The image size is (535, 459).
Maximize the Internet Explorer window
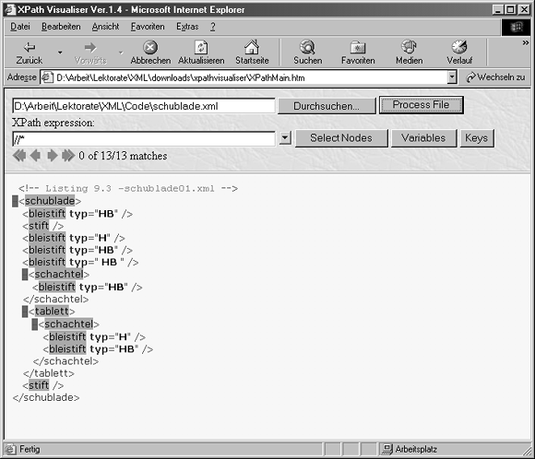(x=510, y=9)
